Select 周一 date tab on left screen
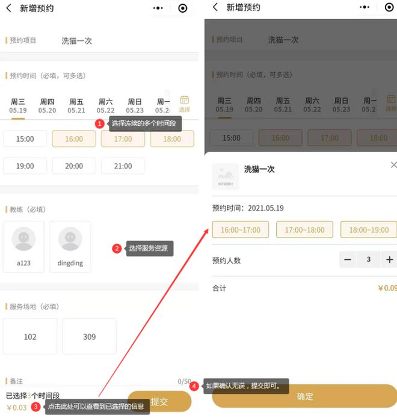The image size is (397, 418). 163,106
